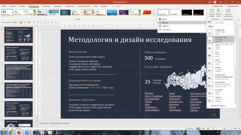Click the user account avatar in title bar

coord(215,2)
